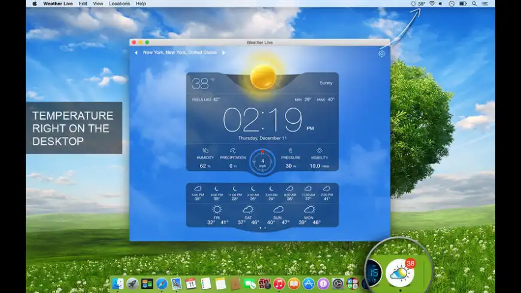This screenshot has width=521, height=293.
Task: Click the 30 in pressure value
Action: (x=290, y=166)
